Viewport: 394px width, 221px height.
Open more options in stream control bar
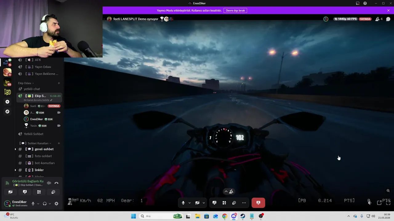244,203
